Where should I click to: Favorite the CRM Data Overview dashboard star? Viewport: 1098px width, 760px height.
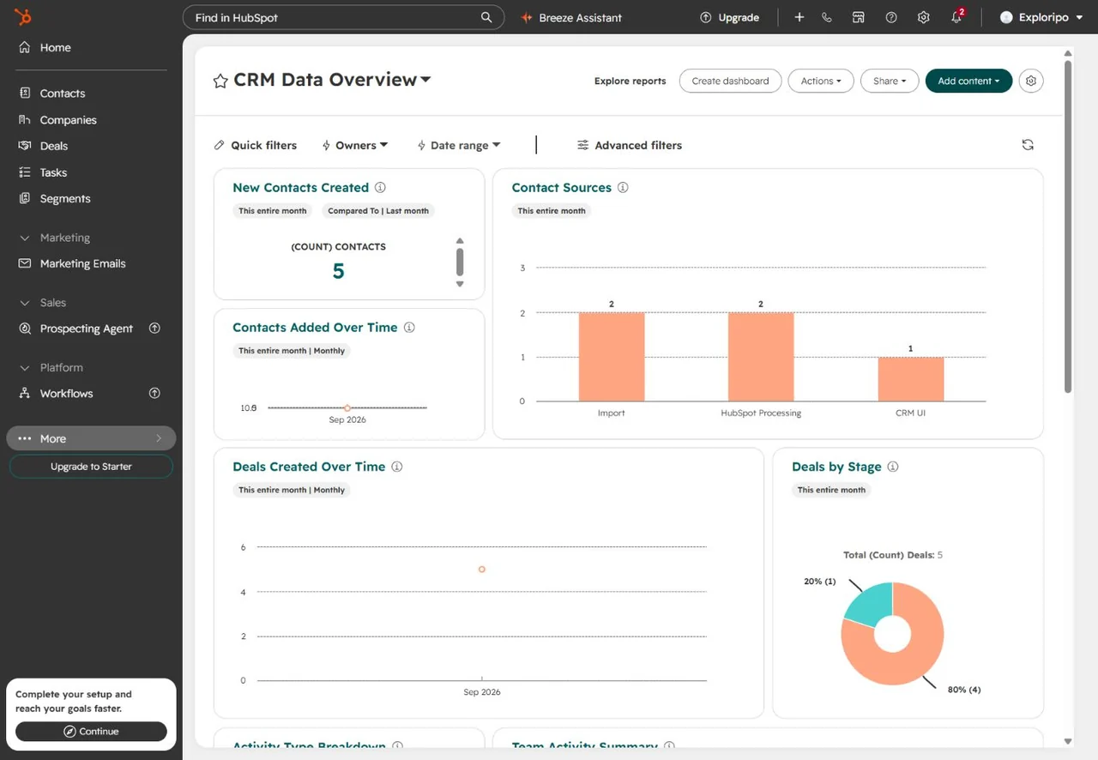(x=220, y=81)
